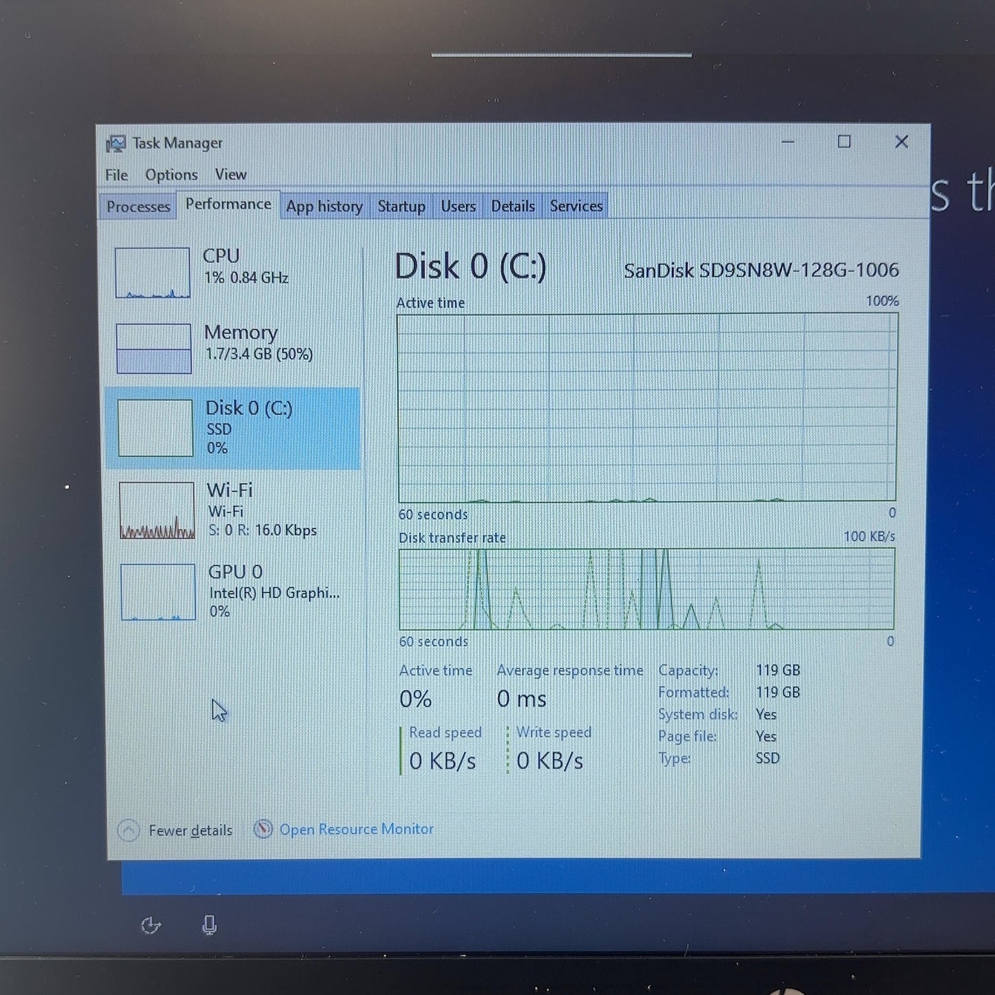Switch to the Startup tab
Viewport: 995px width, 995px height.
401,207
